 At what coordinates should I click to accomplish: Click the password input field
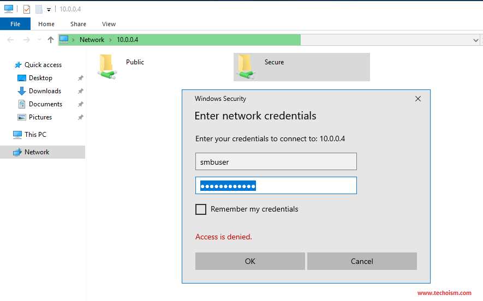coord(276,185)
